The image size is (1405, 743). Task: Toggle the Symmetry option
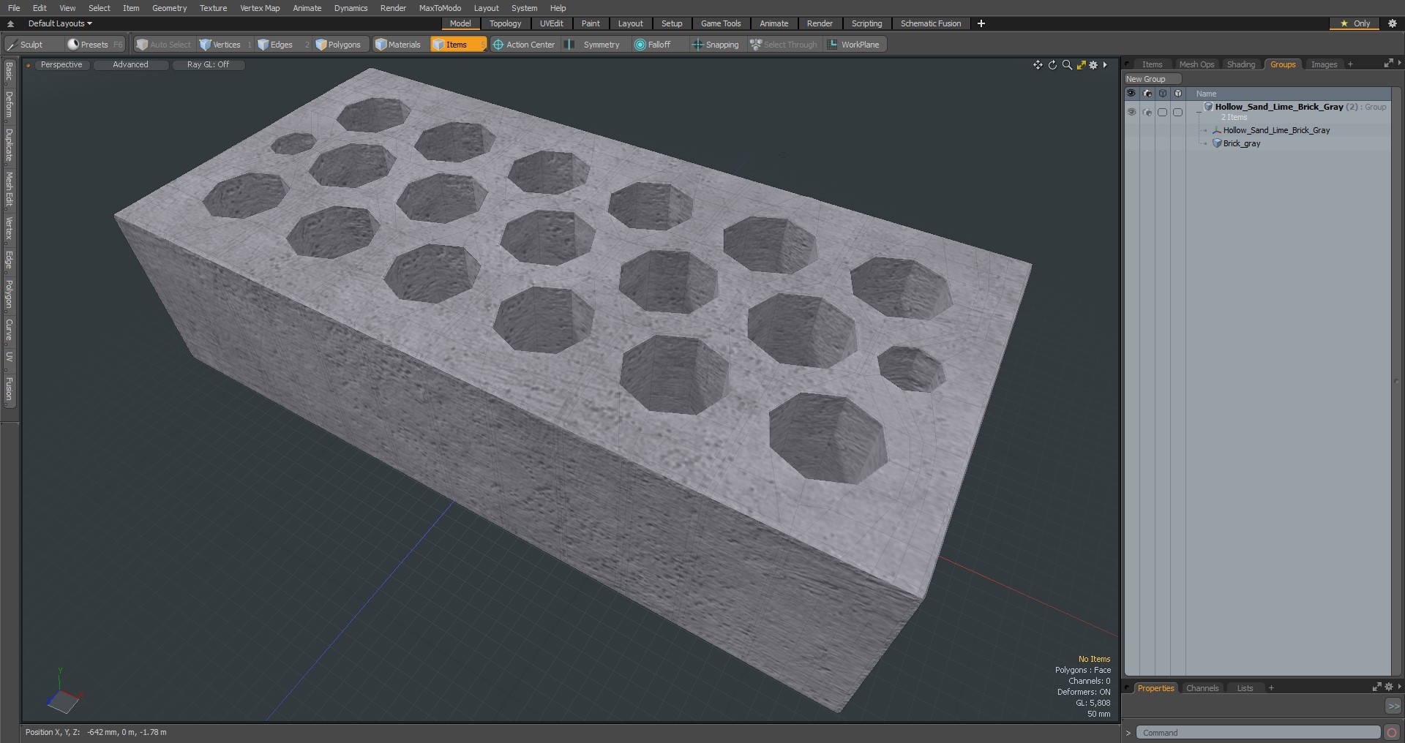click(x=594, y=45)
